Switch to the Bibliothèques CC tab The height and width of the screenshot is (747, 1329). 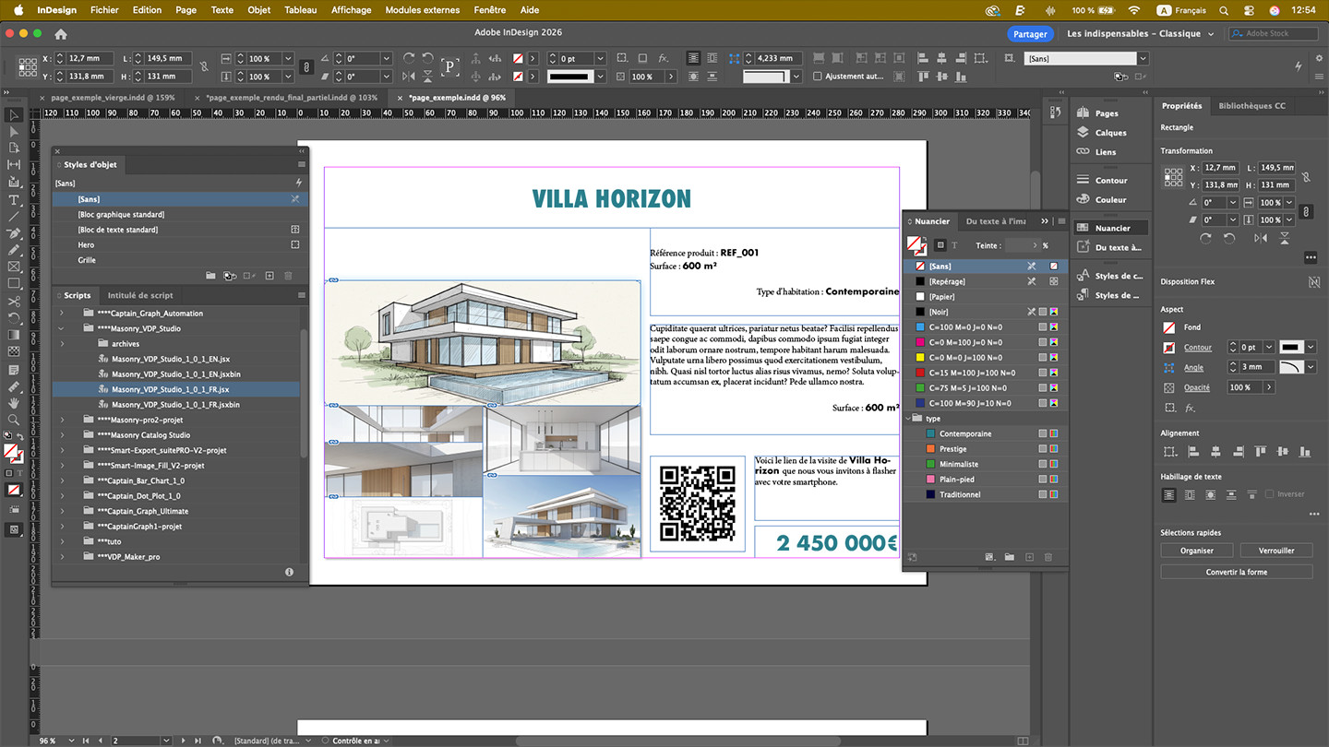[1251, 106]
